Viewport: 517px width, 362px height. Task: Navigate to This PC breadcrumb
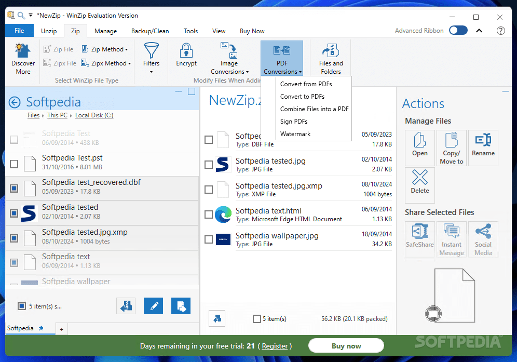tap(57, 115)
